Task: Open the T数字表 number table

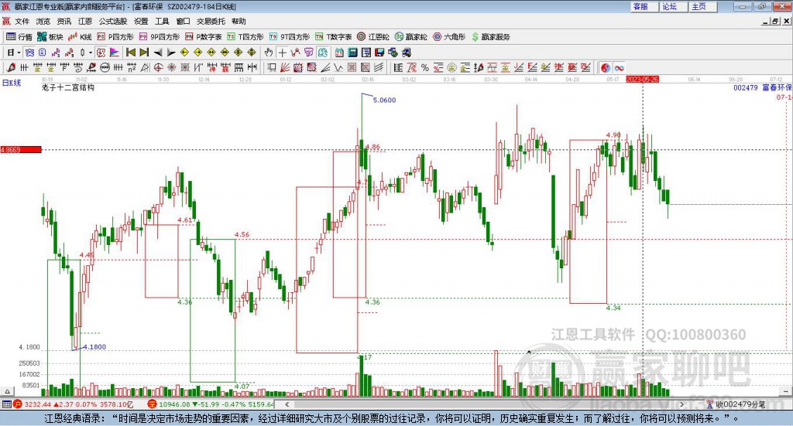Action: [x=333, y=37]
